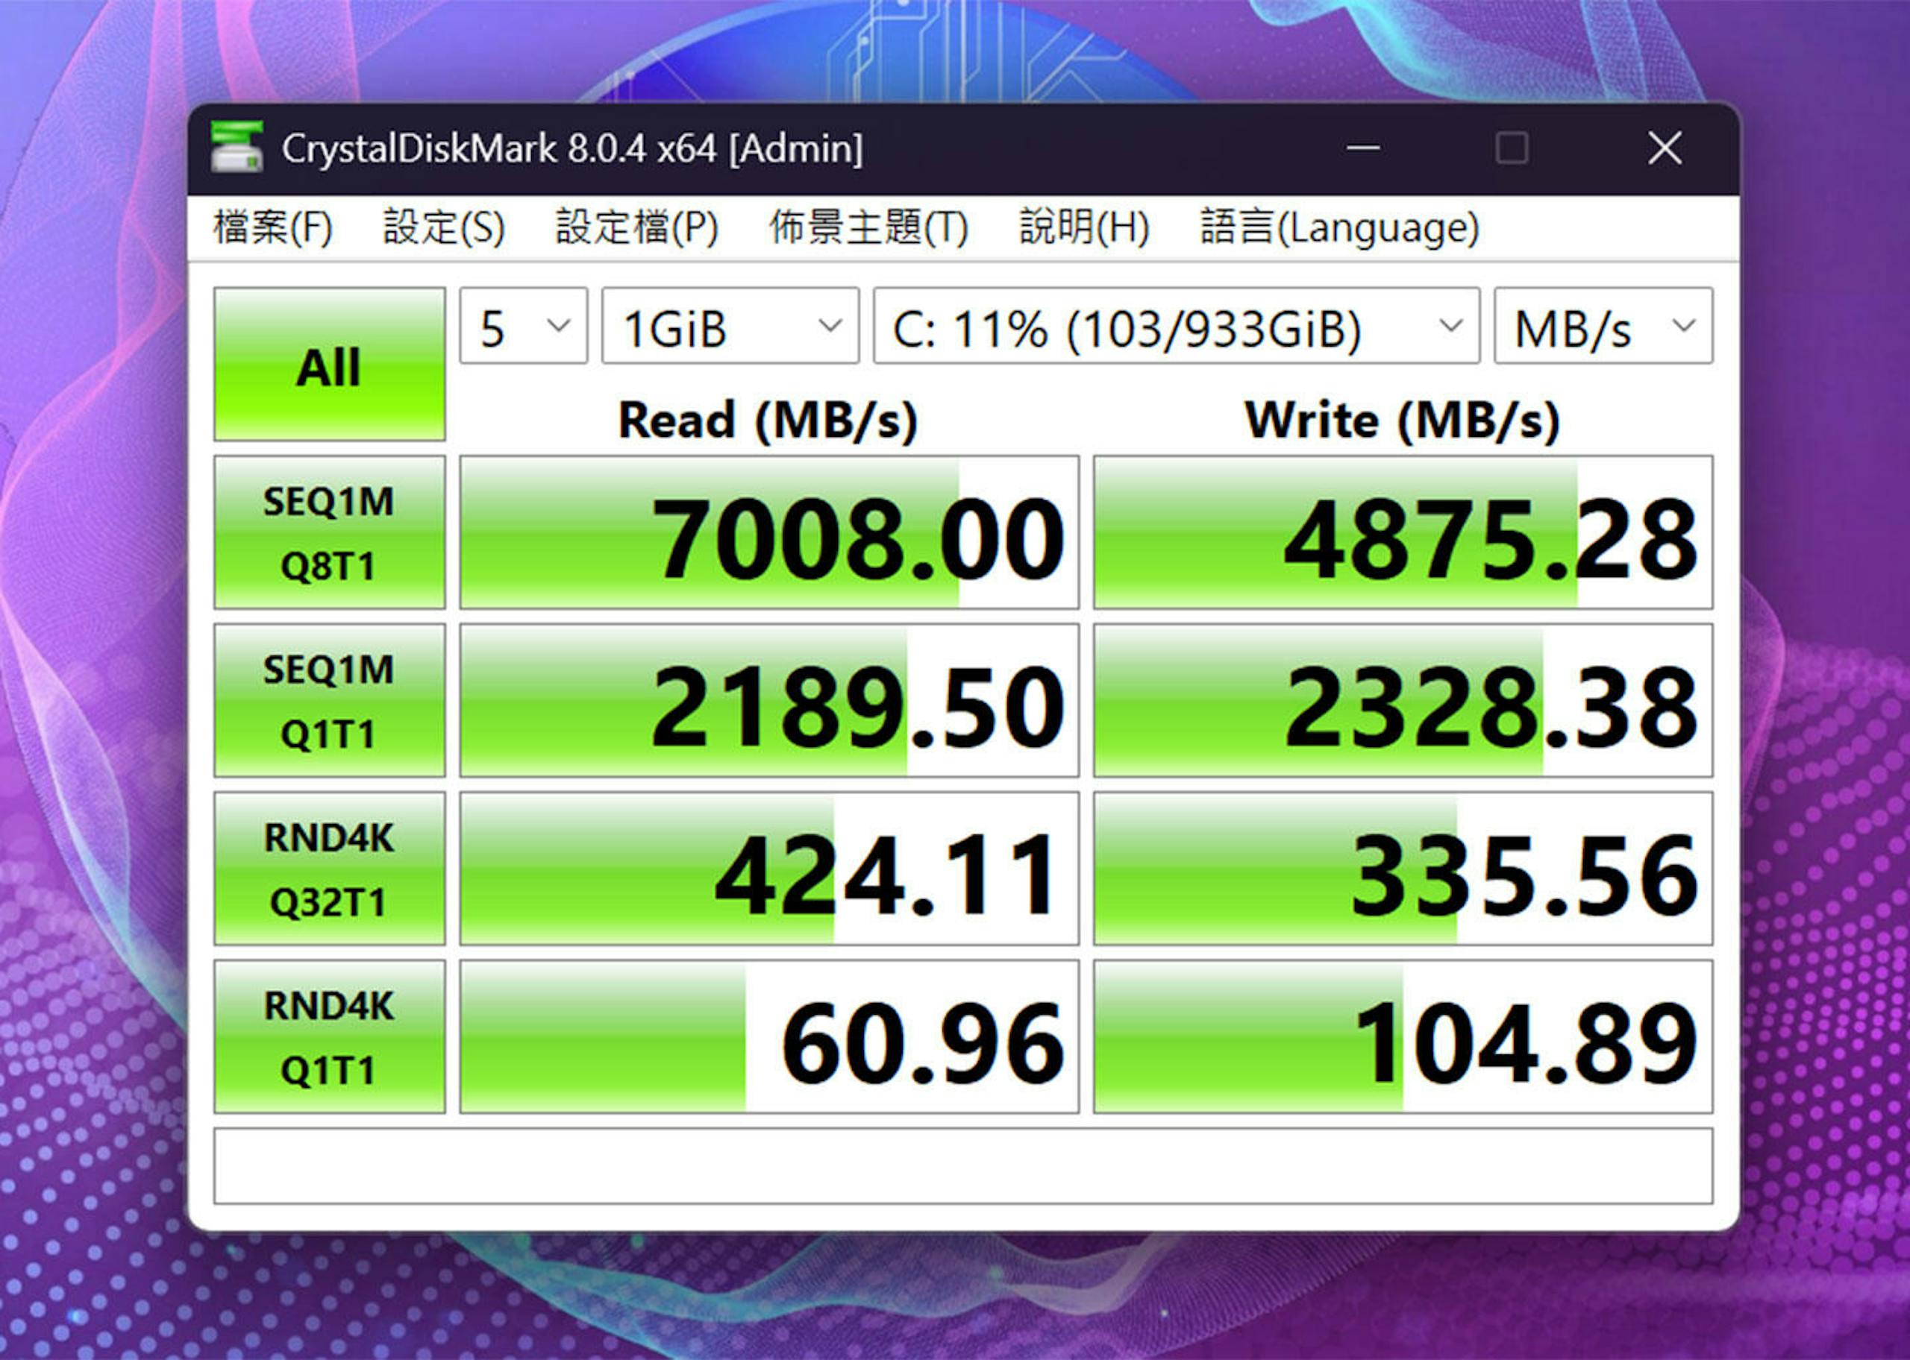Open the 設定(S) menu
Screen dimensions: 1910x1360
point(444,227)
